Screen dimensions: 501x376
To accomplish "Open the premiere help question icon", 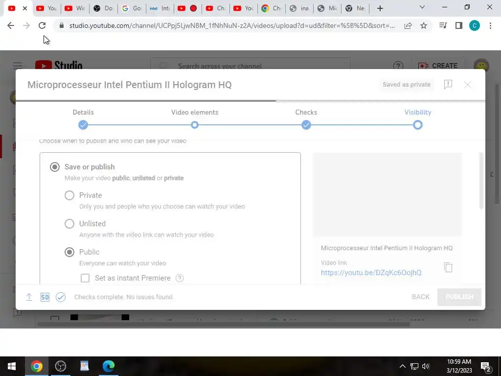I will [x=180, y=278].
